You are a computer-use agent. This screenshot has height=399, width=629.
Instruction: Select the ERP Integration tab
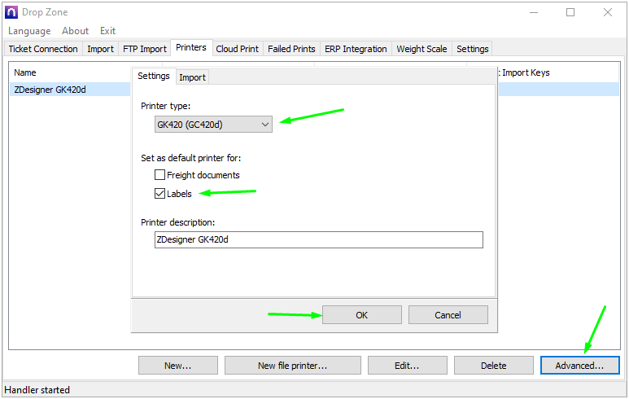pyautogui.click(x=356, y=49)
